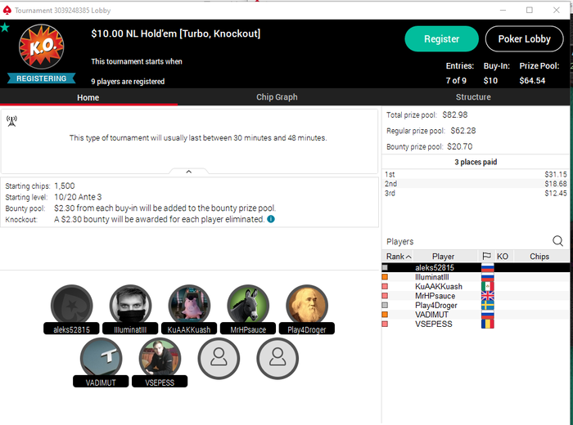Screen dimensions: 573x425
Task: Click the pink marker beside KuAAKKuash
Action: [x=385, y=286]
